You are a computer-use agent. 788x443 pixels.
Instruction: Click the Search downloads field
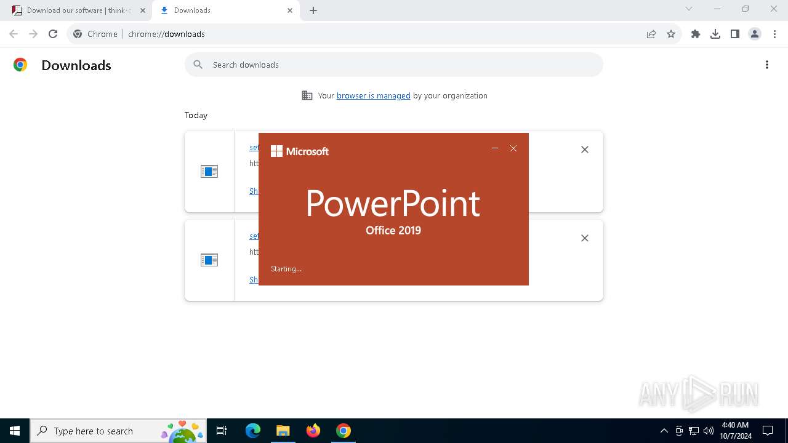pyautogui.click(x=394, y=65)
